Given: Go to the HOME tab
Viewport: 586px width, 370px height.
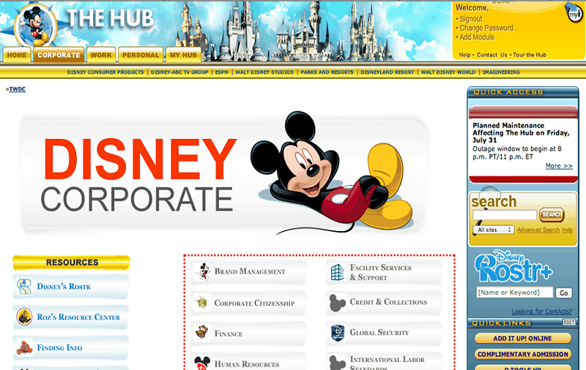Looking at the screenshot, I should [17, 55].
